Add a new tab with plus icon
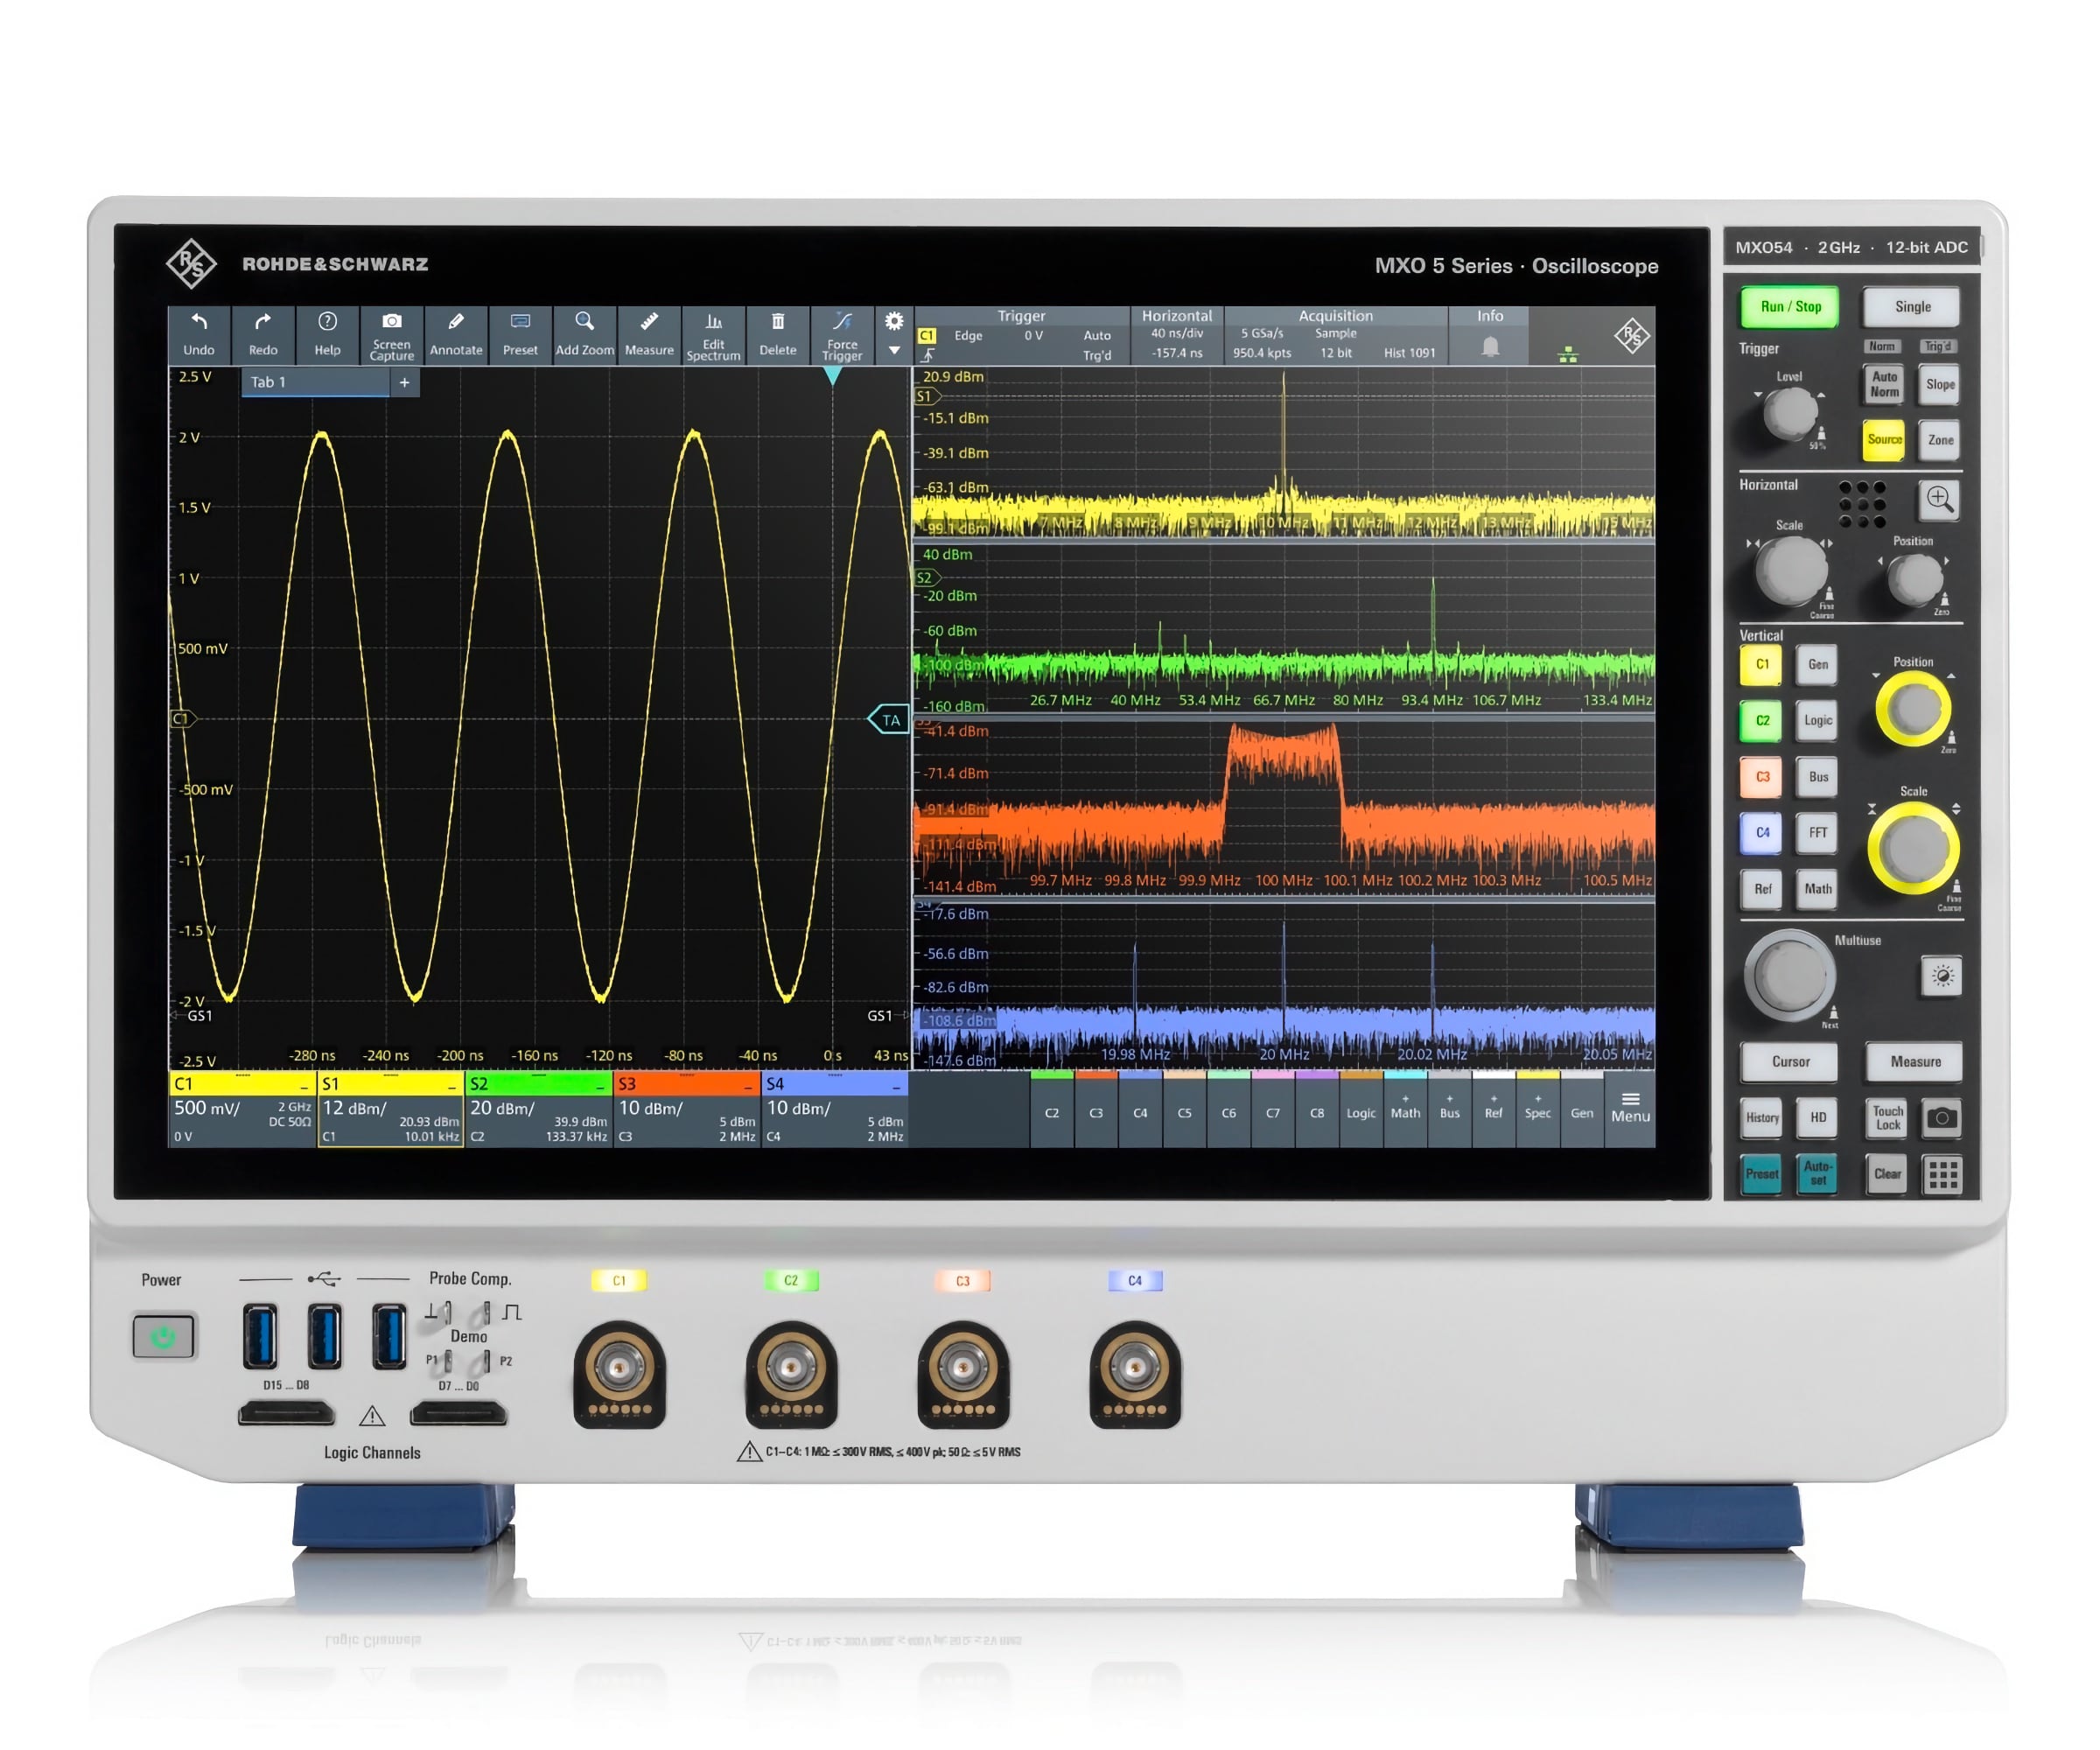The height and width of the screenshot is (1750, 2100). [405, 382]
